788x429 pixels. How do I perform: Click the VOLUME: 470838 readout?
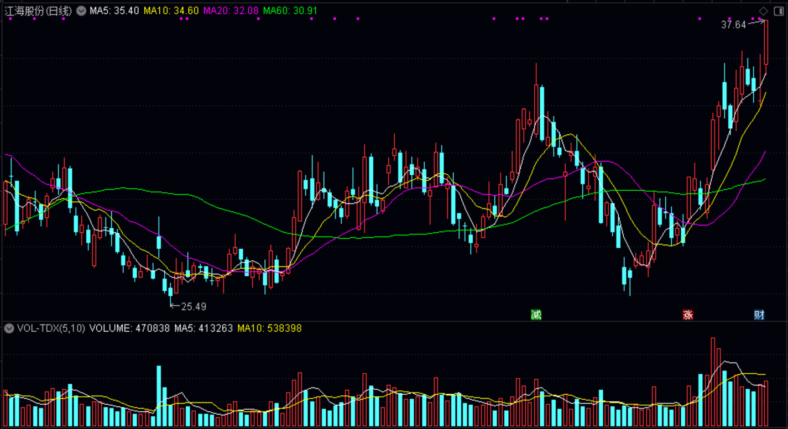[129, 328]
